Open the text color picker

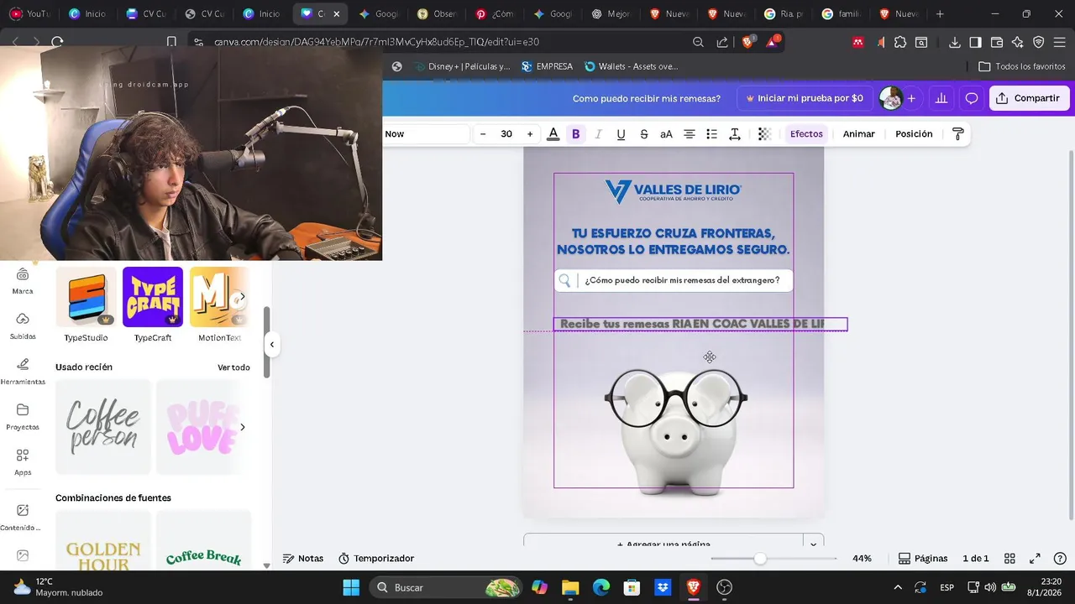pyautogui.click(x=553, y=134)
